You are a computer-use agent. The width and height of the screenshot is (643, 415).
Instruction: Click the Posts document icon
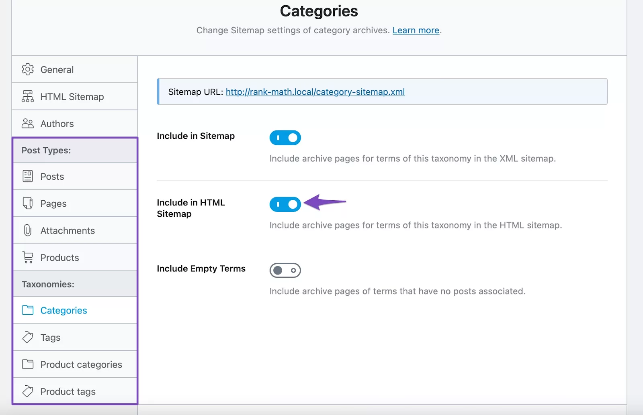(28, 176)
